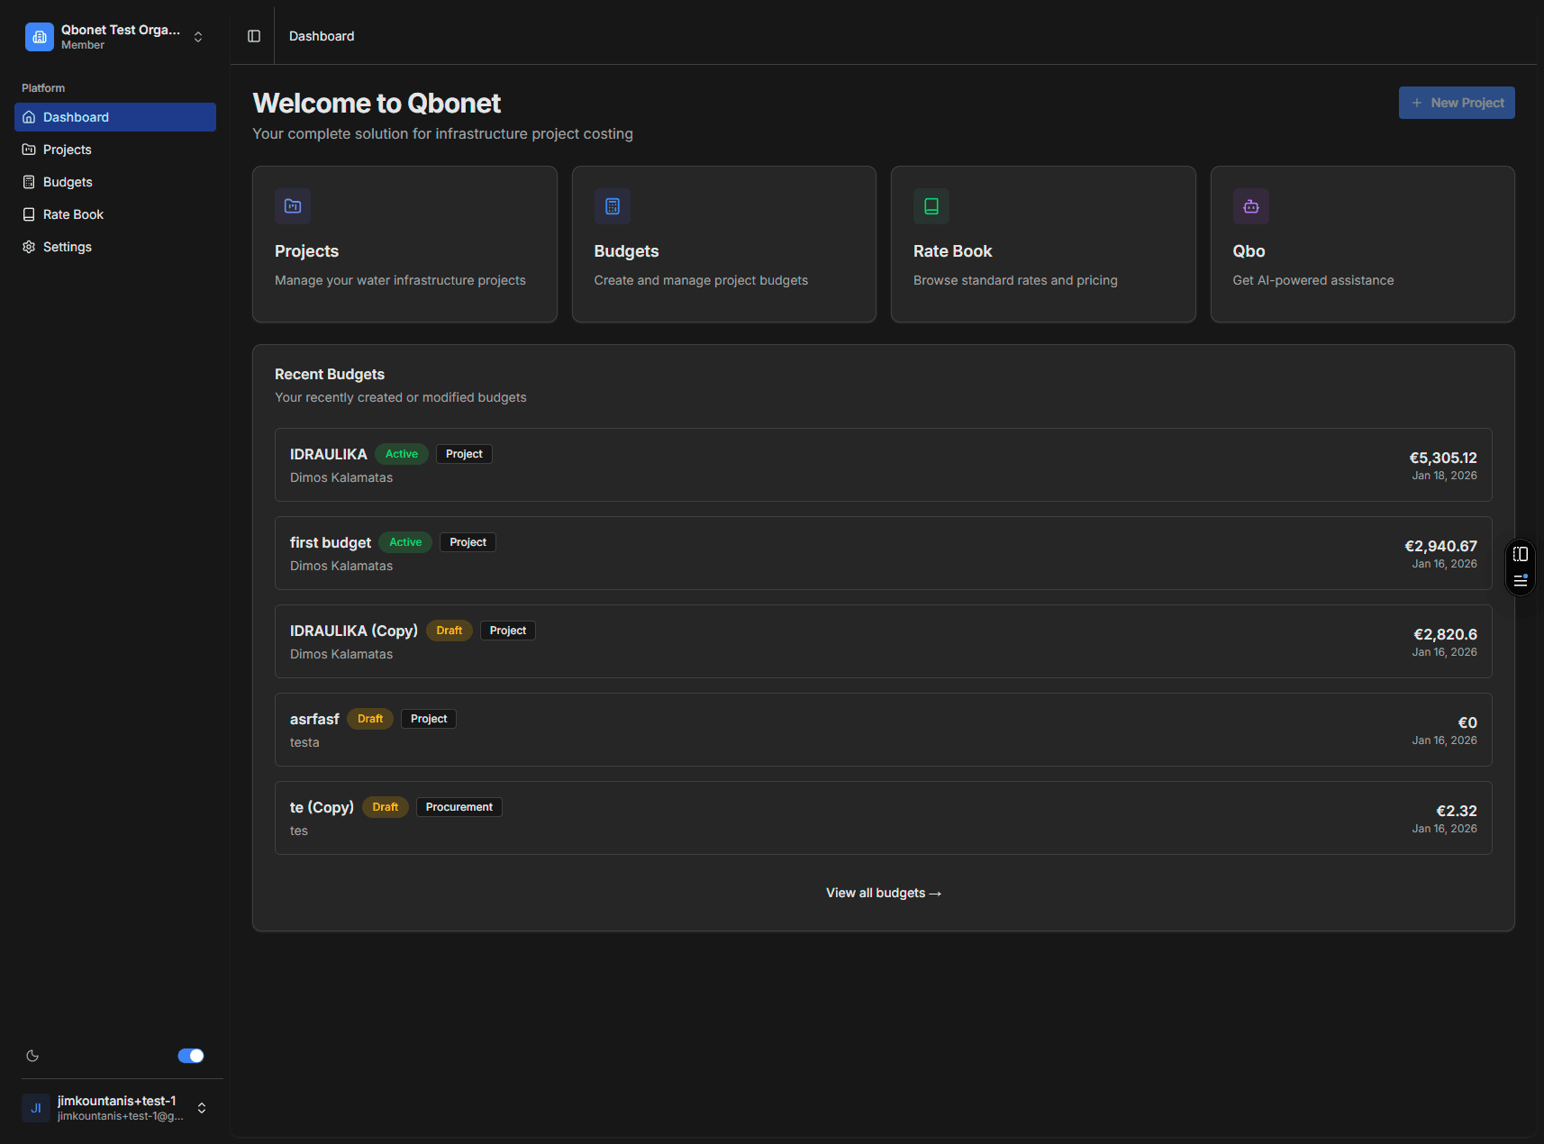Click the plus icon on New Project
The height and width of the screenshot is (1144, 1544).
[x=1417, y=103]
